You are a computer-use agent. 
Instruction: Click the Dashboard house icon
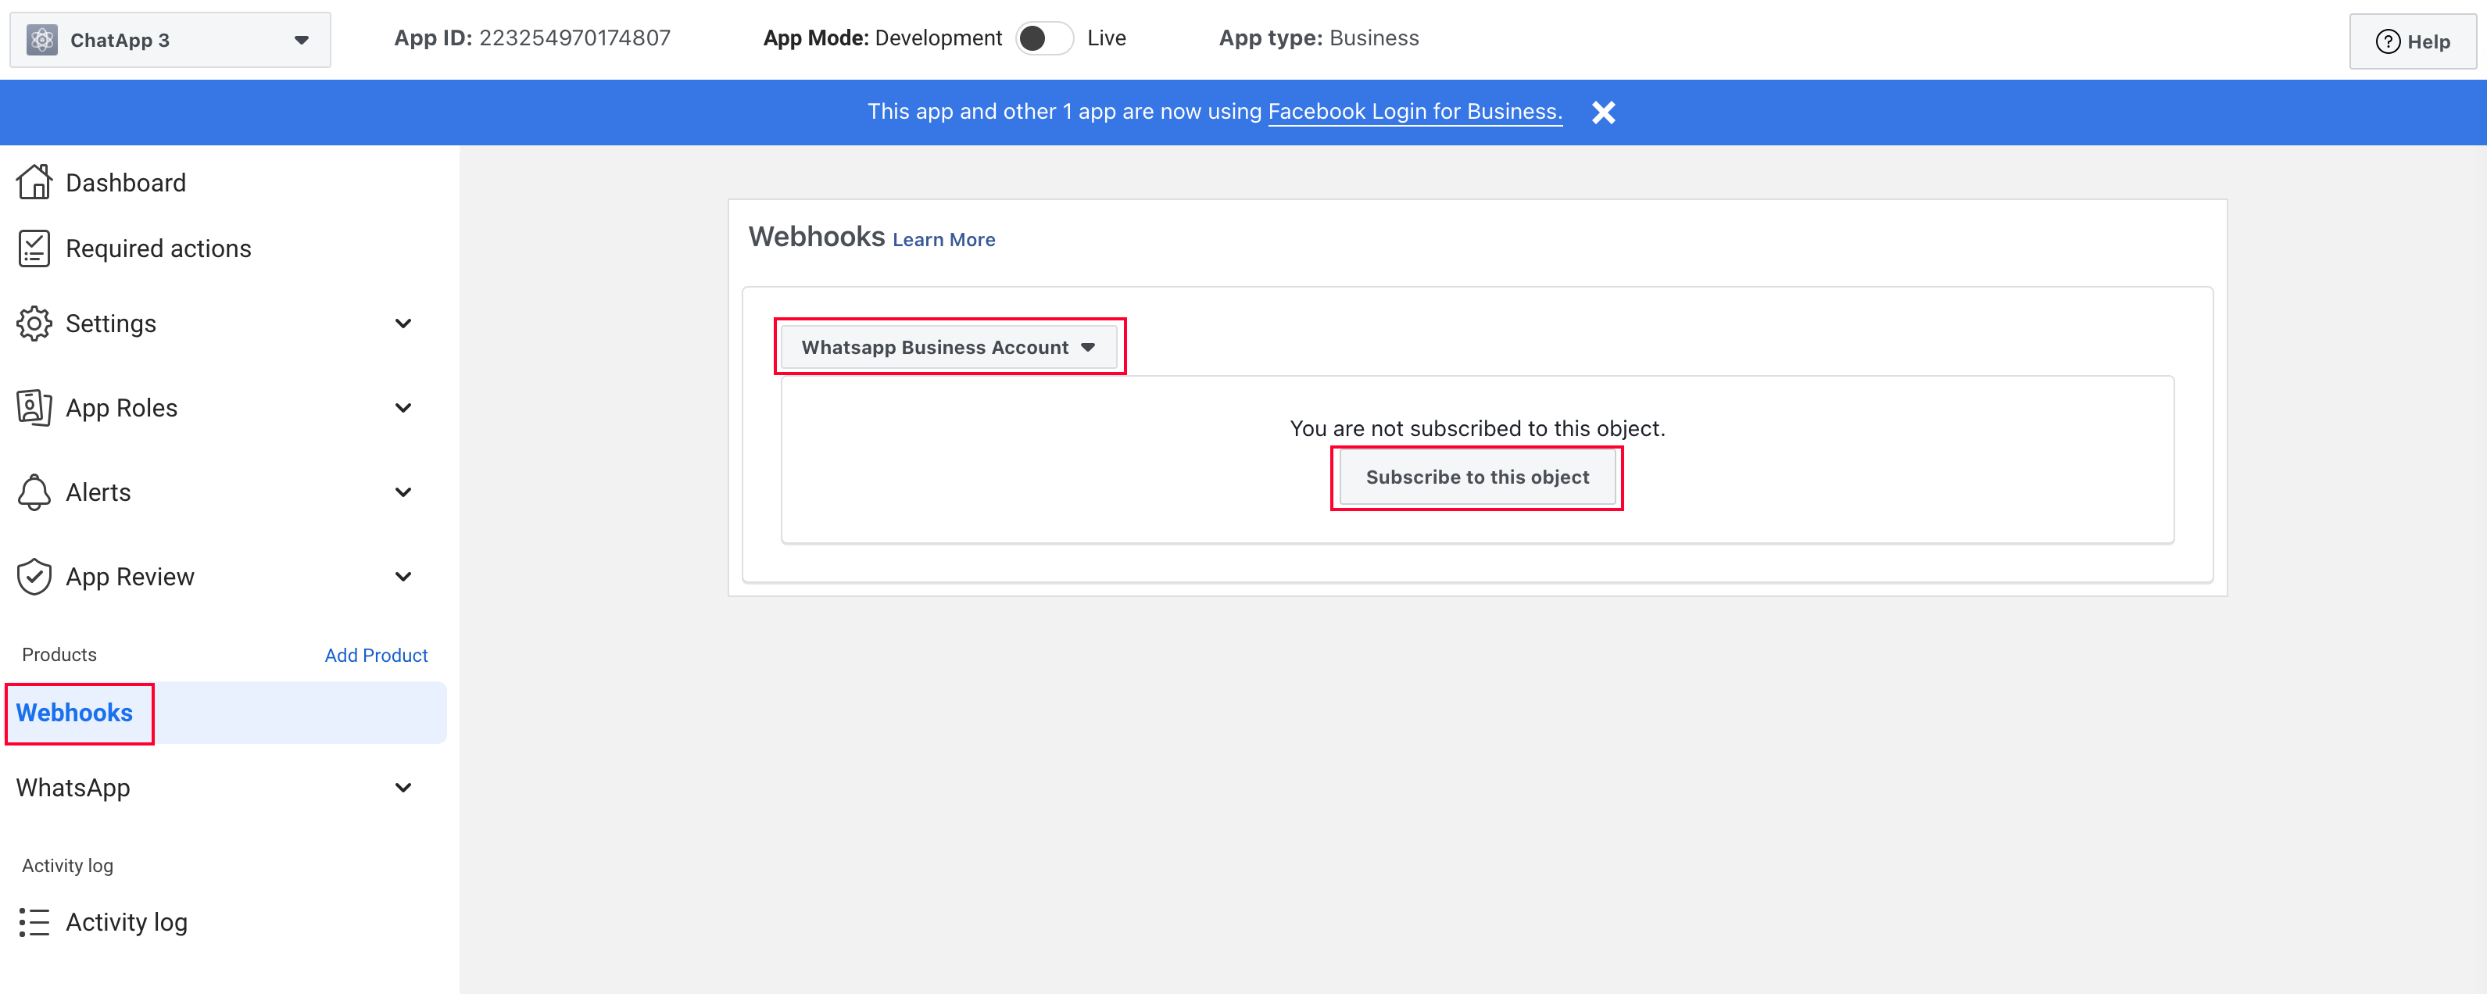(x=34, y=181)
